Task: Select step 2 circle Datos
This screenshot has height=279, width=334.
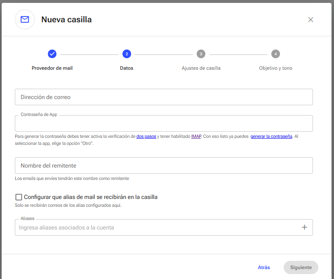Action: pyautogui.click(x=127, y=54)
